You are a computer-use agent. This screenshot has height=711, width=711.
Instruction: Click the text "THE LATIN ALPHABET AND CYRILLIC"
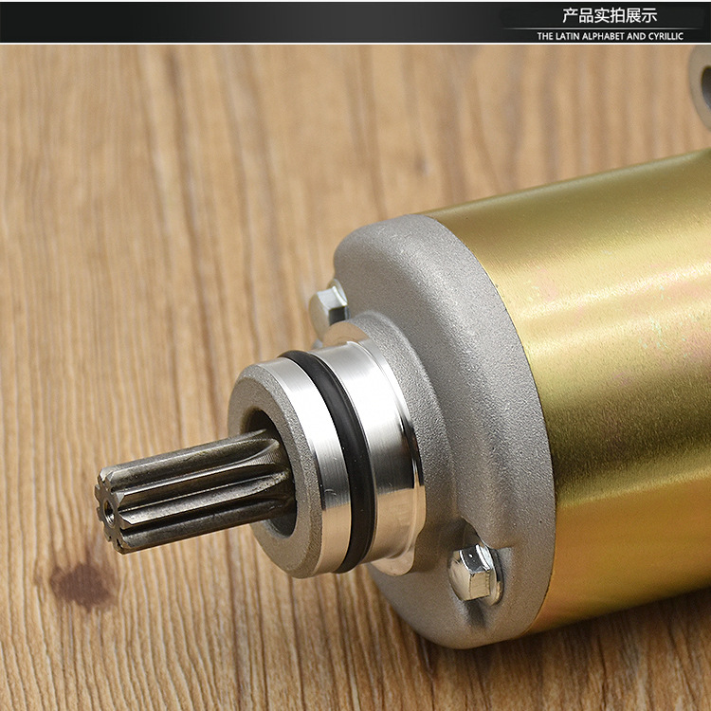610,36
